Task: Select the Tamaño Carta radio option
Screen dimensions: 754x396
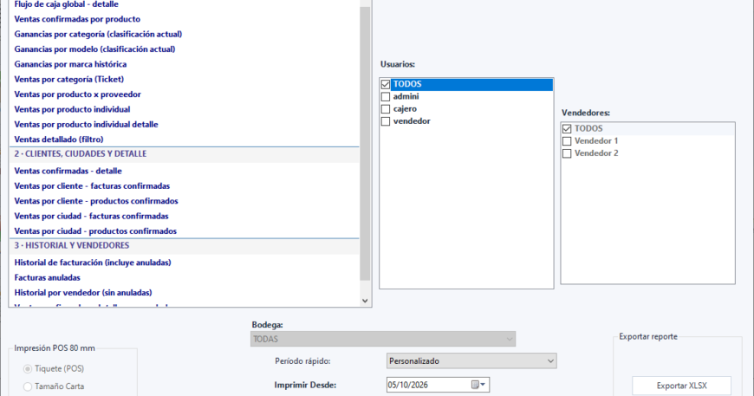Action: [x=28, y=386]
